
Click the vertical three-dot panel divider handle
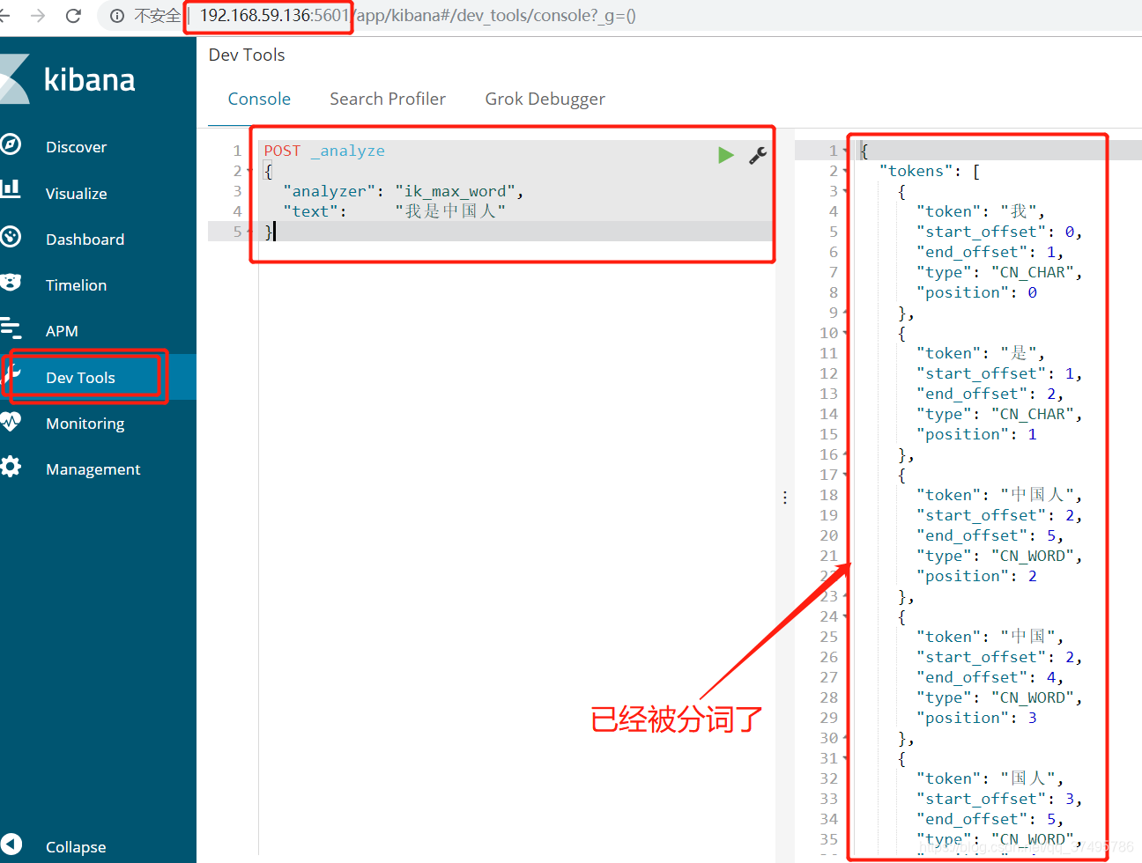[785, 497]
